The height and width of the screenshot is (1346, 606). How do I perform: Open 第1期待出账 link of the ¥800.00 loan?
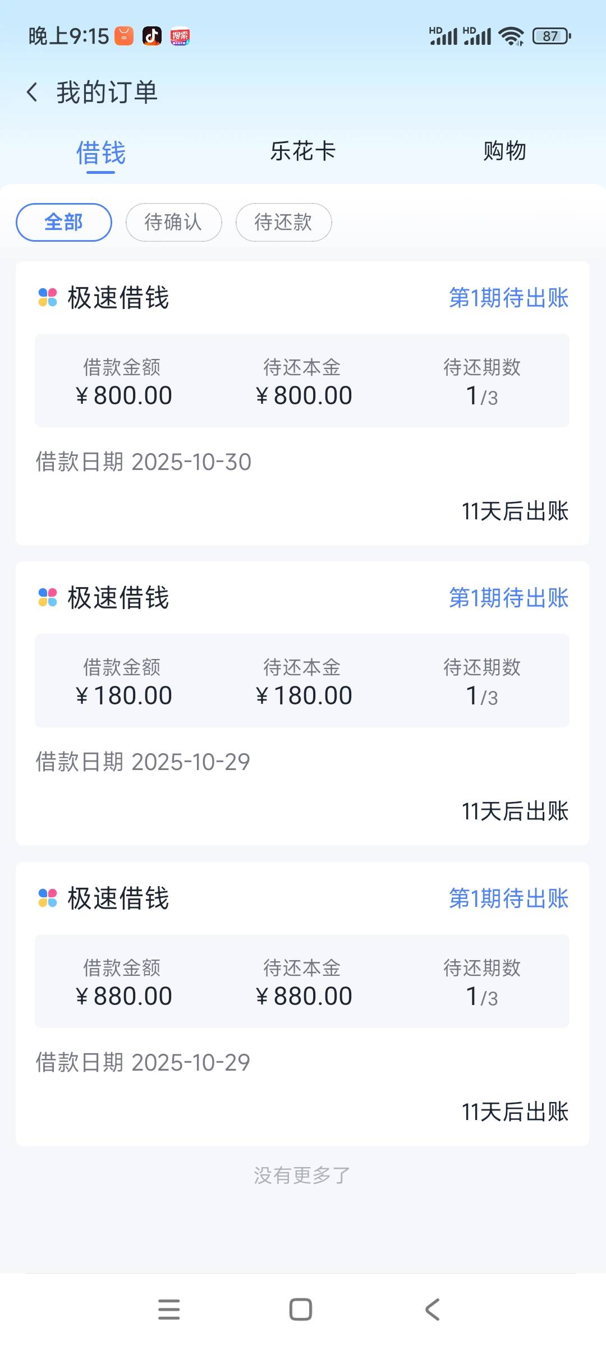[x=508, y=298]
